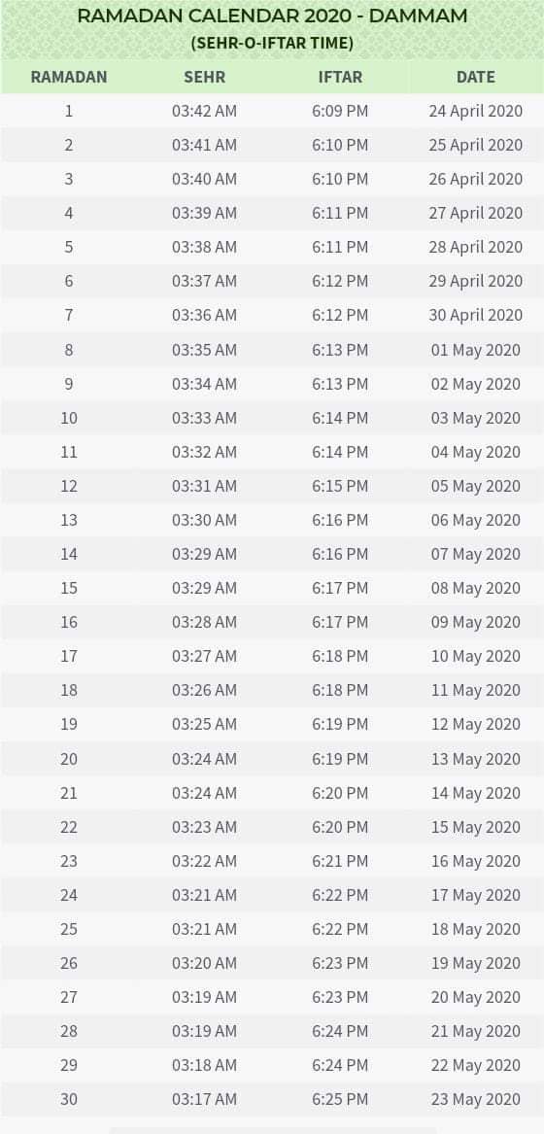The width and height of the screenshot is (544, 1134).
Task: Click the 03:20 AM sehr time
Action: coord(205,963)
